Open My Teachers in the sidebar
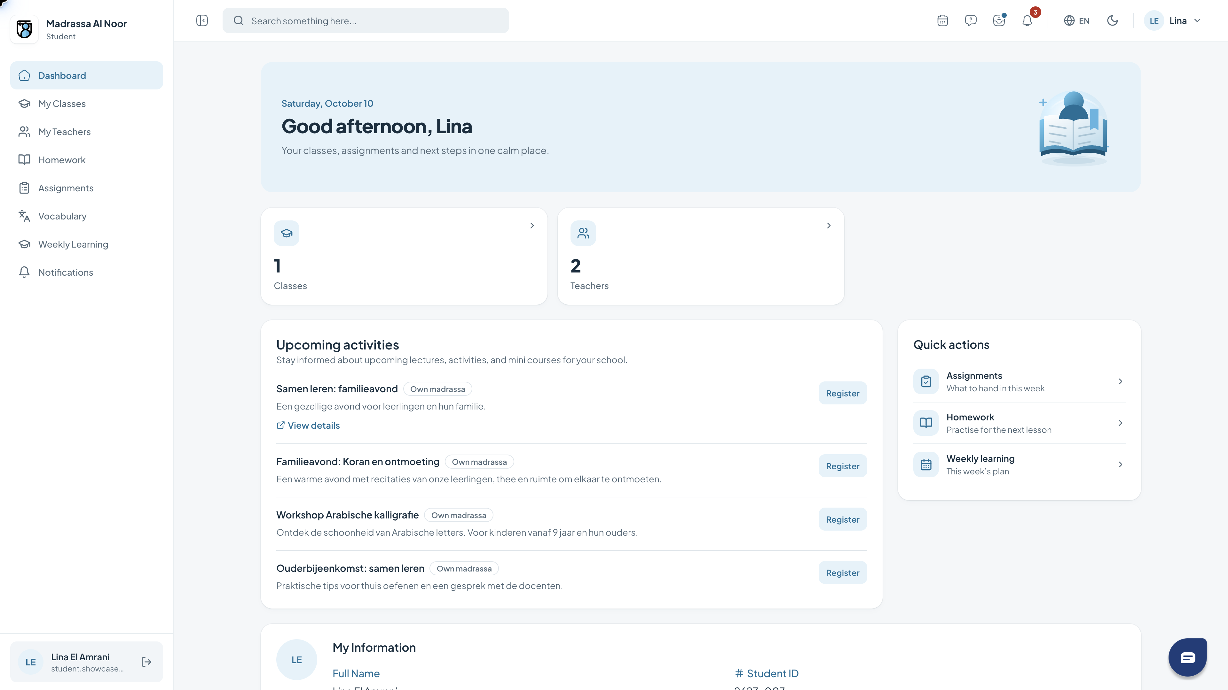 [86, 131]
